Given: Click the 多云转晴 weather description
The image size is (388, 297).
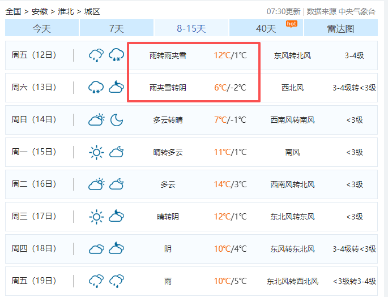Looking at the screenshot, I should click(168, 120).
